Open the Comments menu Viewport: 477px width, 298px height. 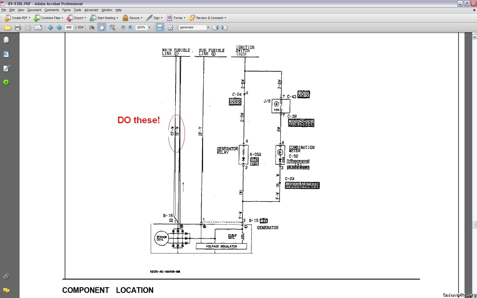(51, 10)
